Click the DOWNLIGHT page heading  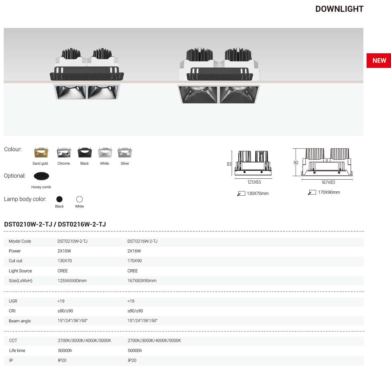click(x=339, y=9)
